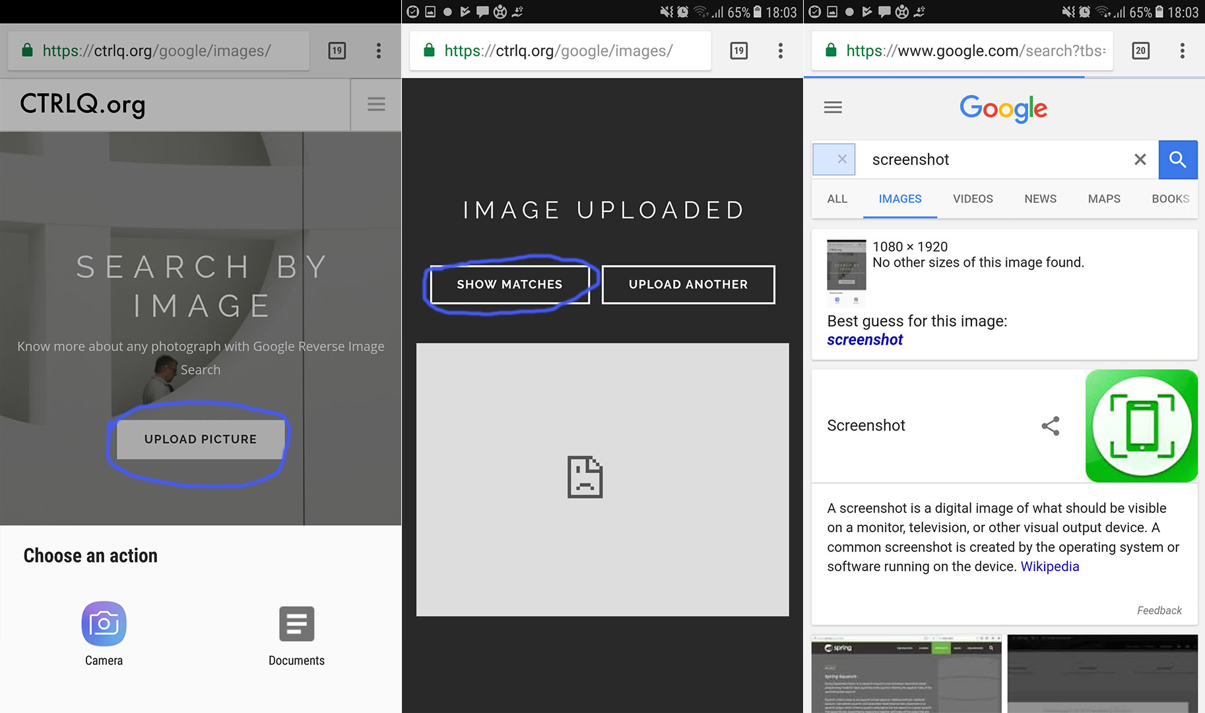Tap the Feedback link
This screenshot has width=1205, height=713.
click(x=1159, y=611)
